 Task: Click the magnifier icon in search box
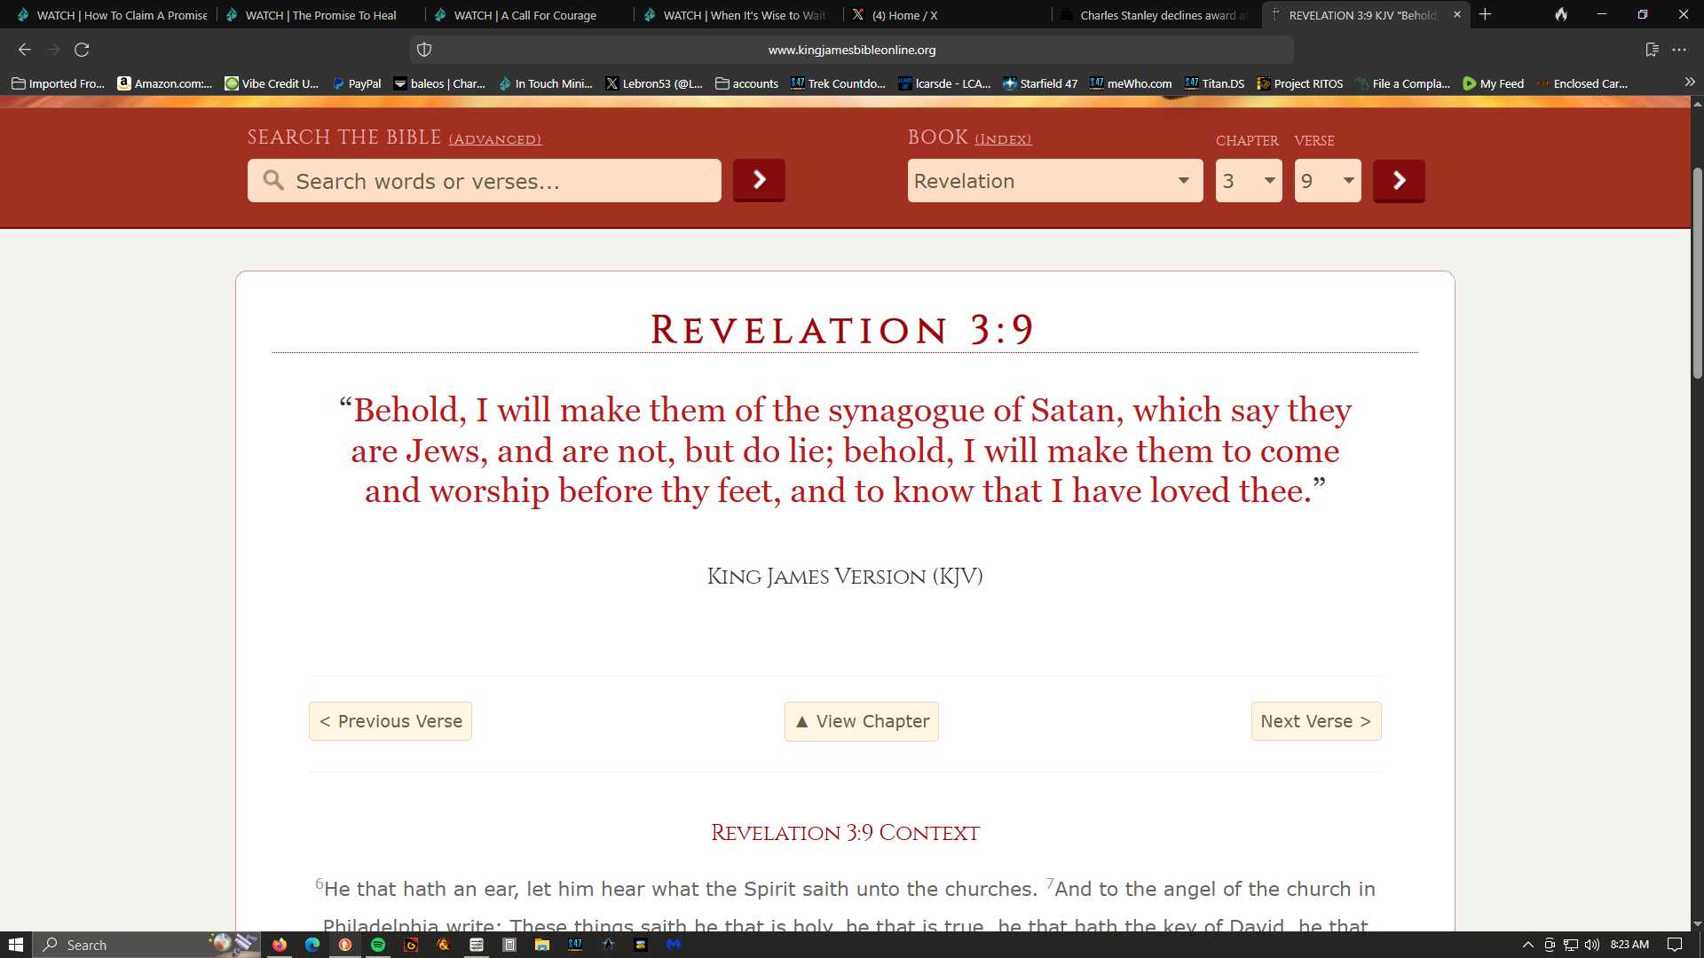[273, 180]
